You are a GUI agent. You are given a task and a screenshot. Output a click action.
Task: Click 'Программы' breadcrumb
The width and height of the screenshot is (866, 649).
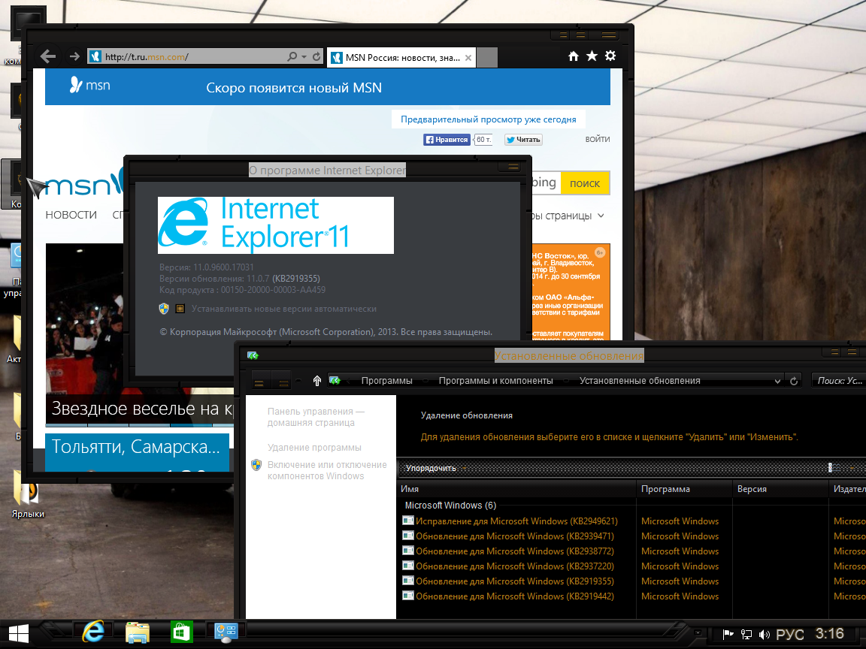(386, 381)
